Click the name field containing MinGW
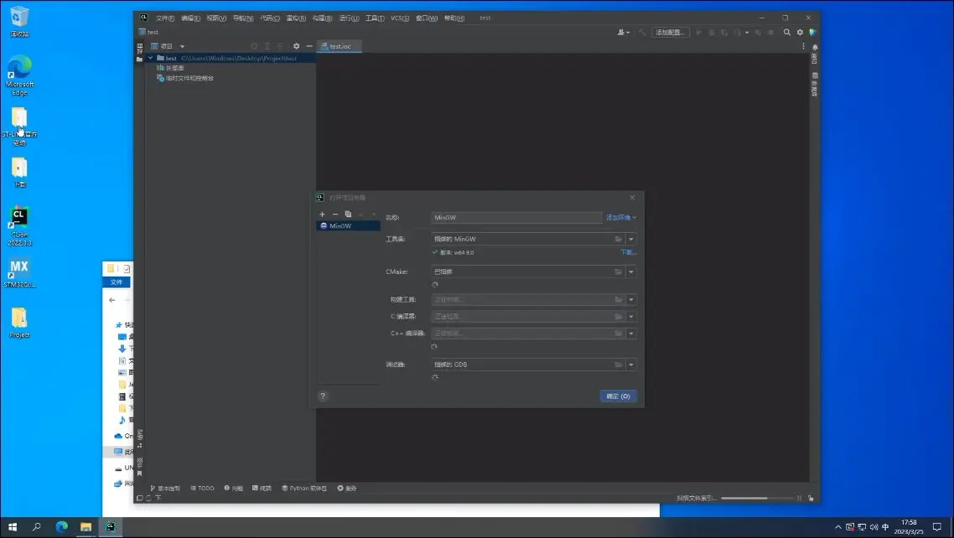 pyautogui.click(x=516, y=218)
